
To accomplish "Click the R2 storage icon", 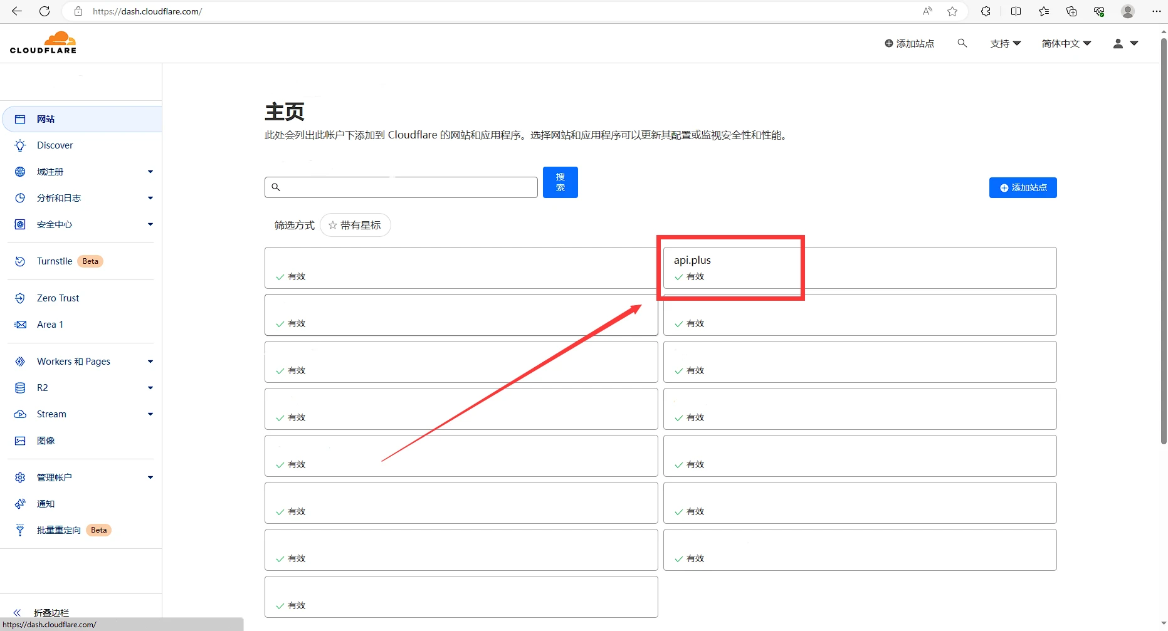I will point(20,388).
